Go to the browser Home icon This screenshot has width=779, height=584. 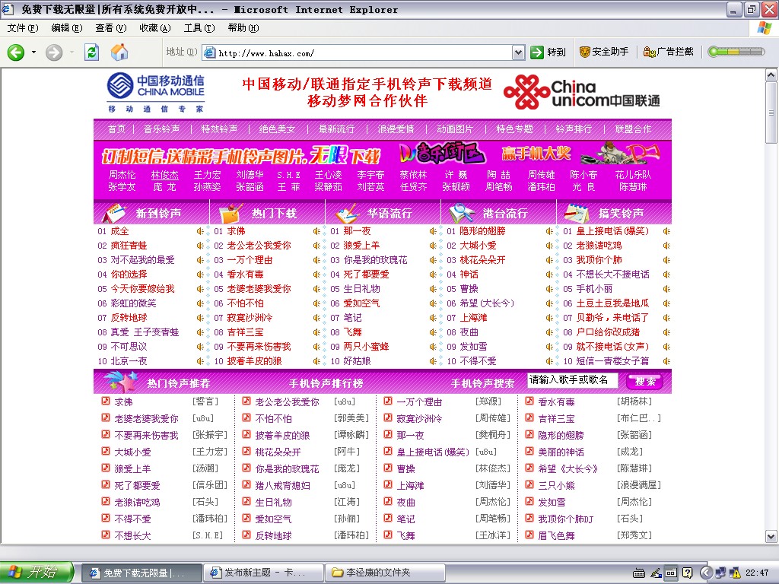click(119, 52)
